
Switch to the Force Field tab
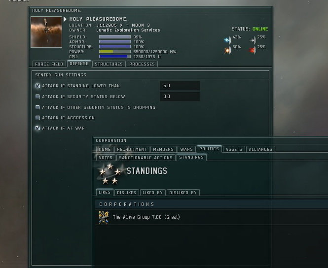click(49, 64)
